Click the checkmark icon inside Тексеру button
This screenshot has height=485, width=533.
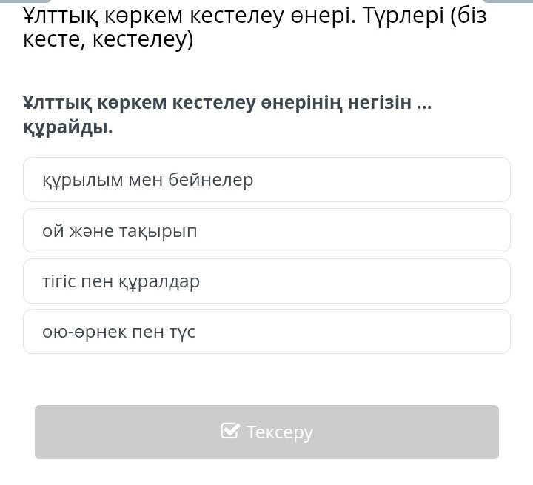[x=230, y=431]
